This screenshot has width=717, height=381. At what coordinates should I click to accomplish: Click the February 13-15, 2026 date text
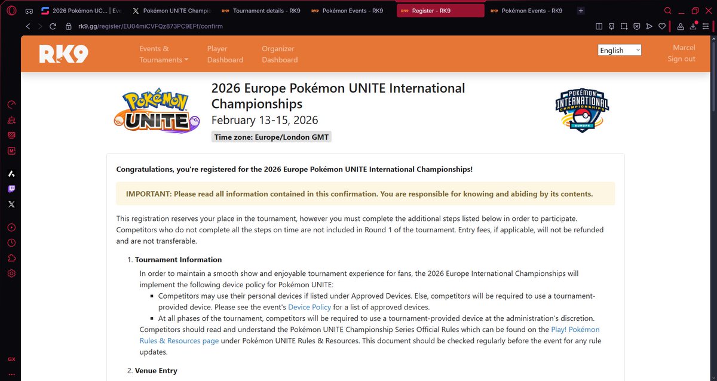[x=265, y=119]
